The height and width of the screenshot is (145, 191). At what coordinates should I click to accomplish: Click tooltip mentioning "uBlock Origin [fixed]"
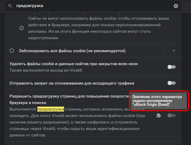(x=158, y=101)
